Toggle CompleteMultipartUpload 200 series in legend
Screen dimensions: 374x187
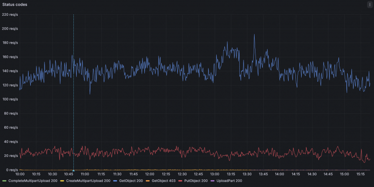(x=33, y=181)
